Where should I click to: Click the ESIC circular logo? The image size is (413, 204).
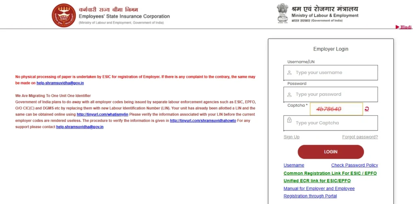coord(63,15)
